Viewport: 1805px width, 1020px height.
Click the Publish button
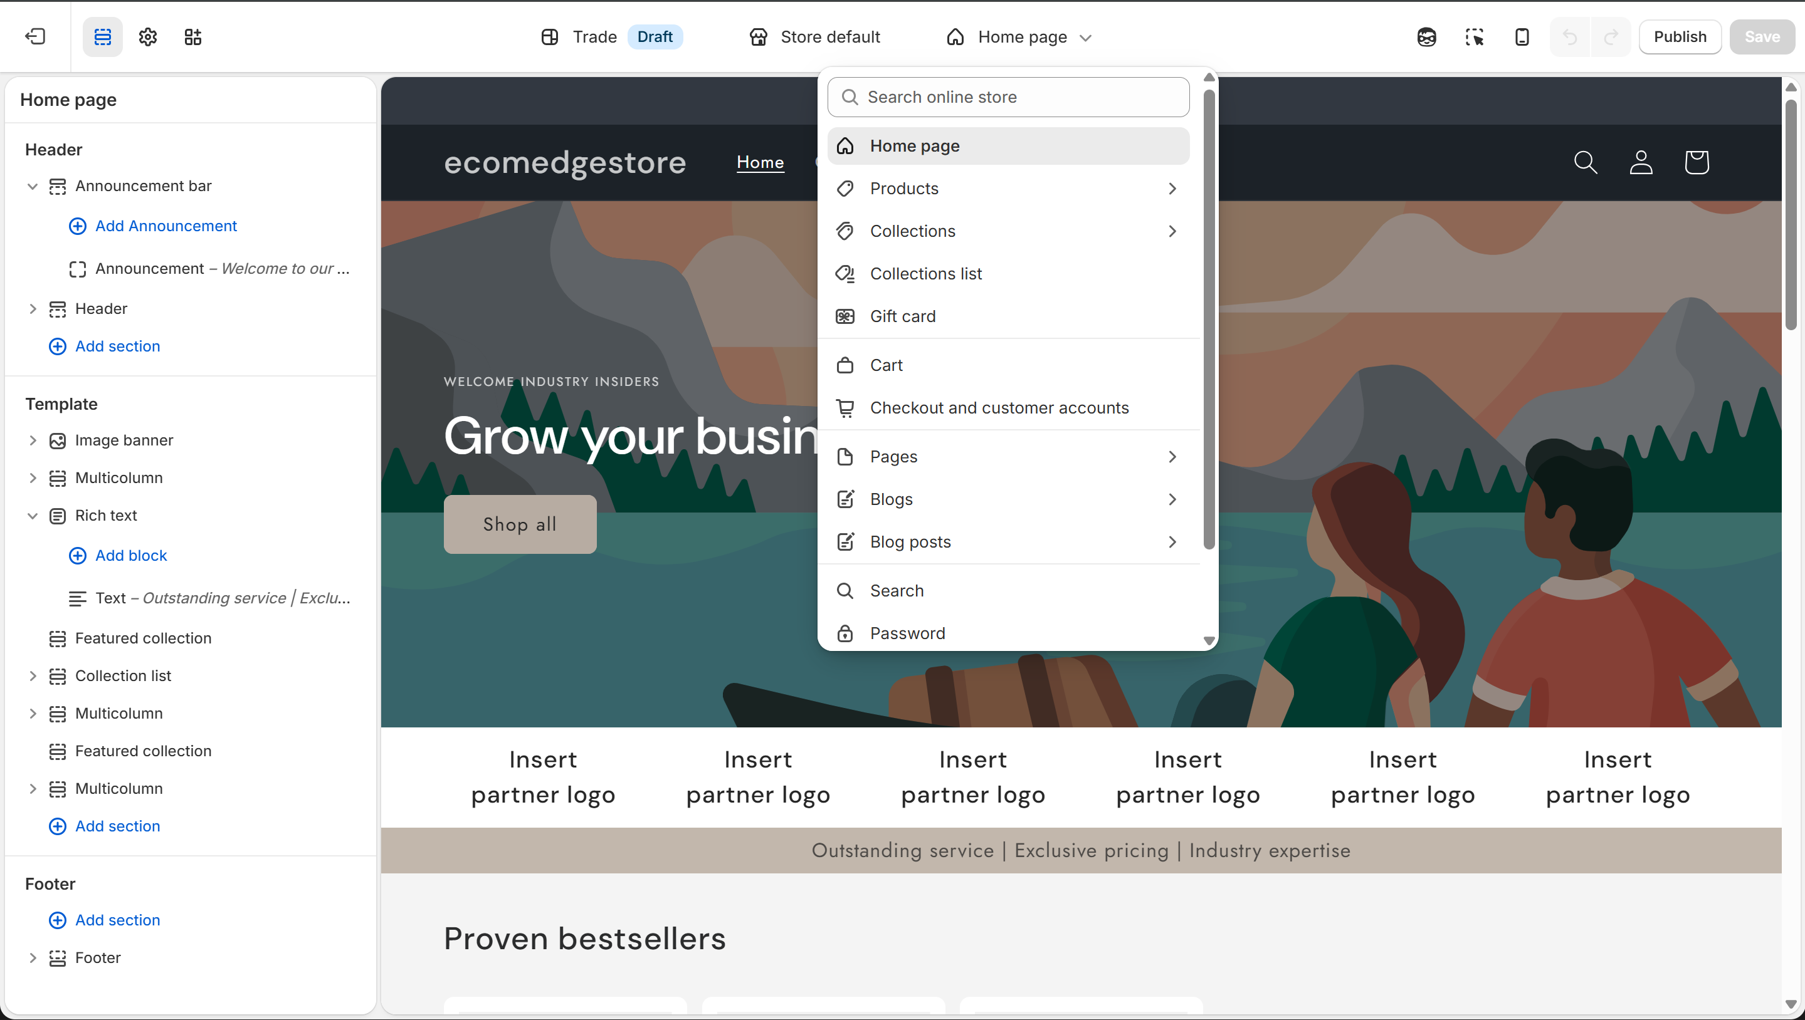(1680, 36)
